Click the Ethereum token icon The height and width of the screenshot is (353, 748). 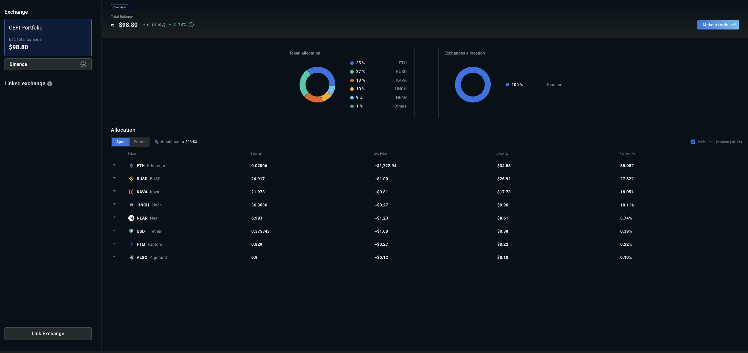[131, 166]
